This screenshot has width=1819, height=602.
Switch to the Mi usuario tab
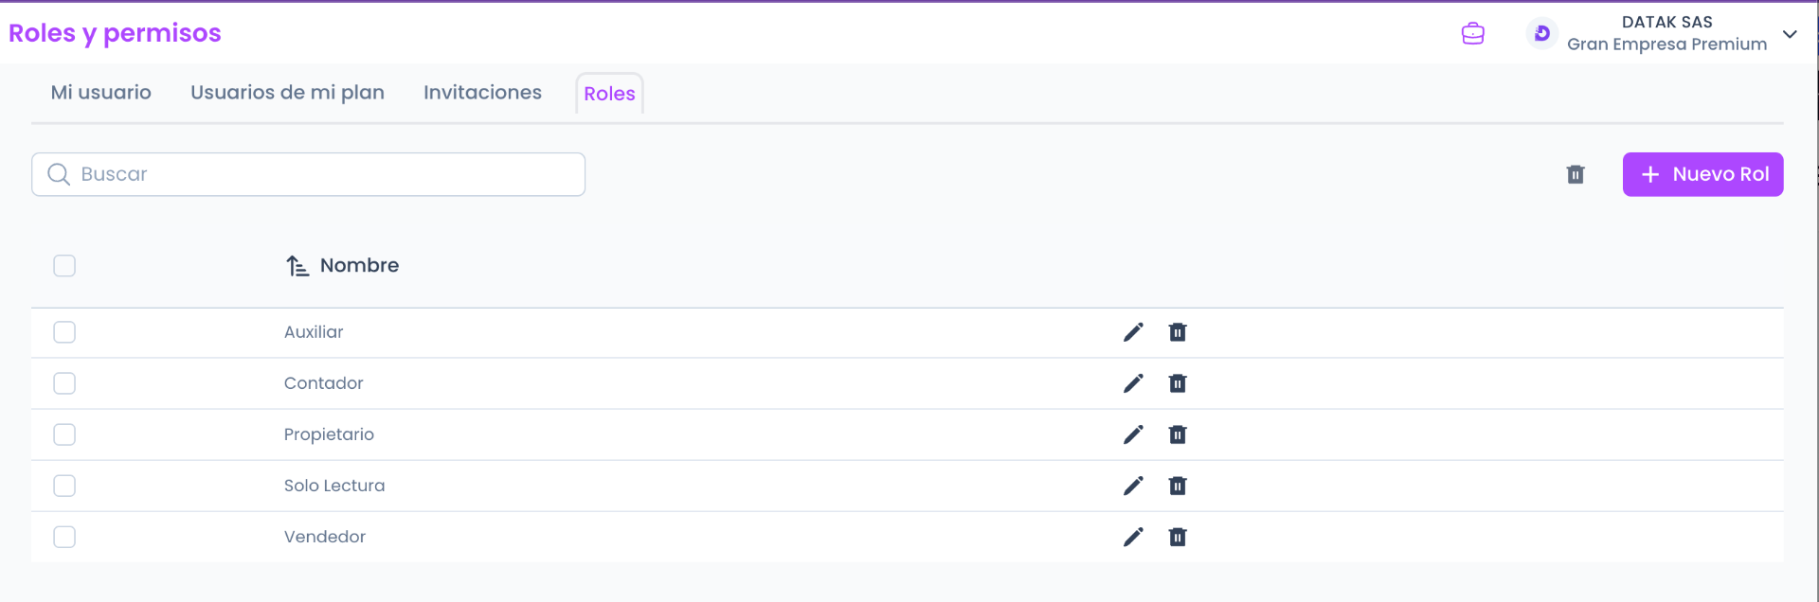pyautogui.click(x=101, y=93)
